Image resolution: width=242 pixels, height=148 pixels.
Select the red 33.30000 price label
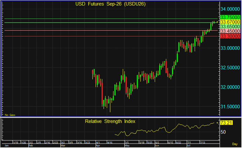tap(230, 36)
